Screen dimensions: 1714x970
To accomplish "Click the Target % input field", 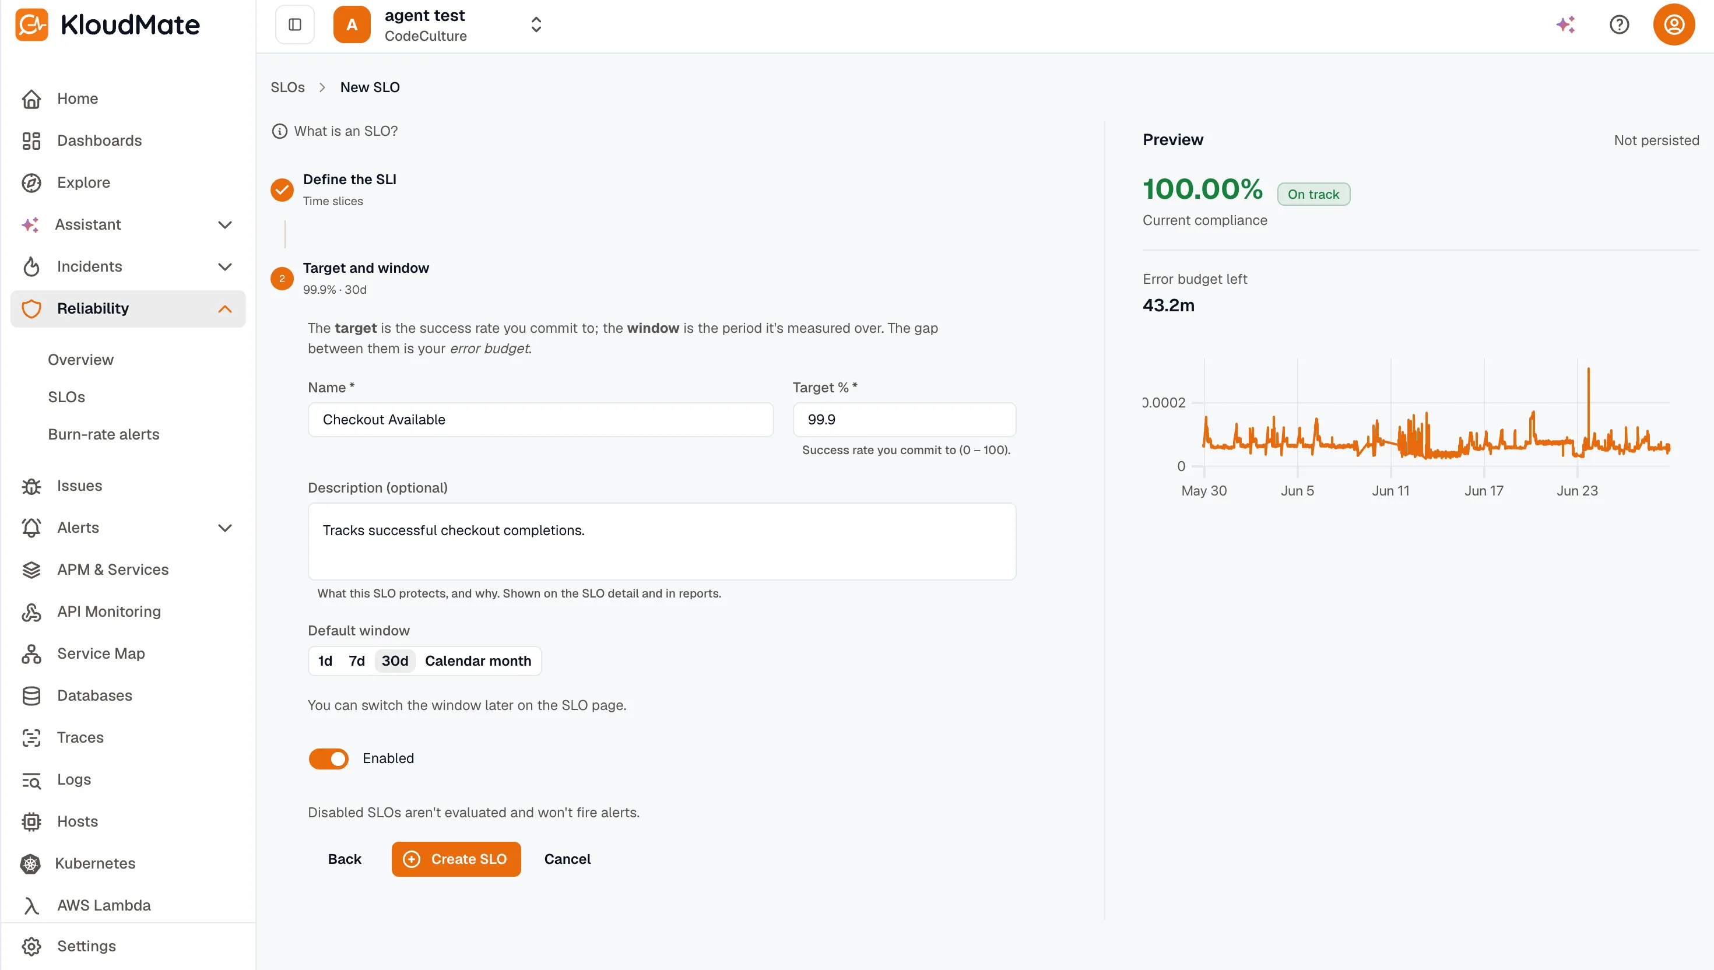I will [x=904, y=420].
